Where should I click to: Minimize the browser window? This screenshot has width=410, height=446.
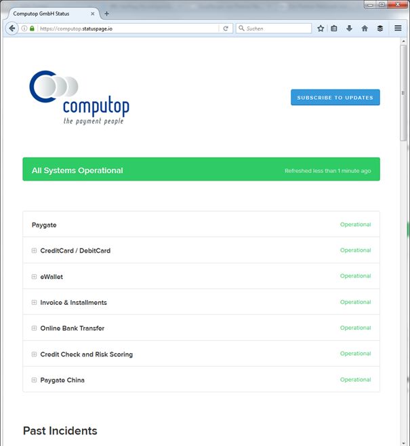coord(370,5)
